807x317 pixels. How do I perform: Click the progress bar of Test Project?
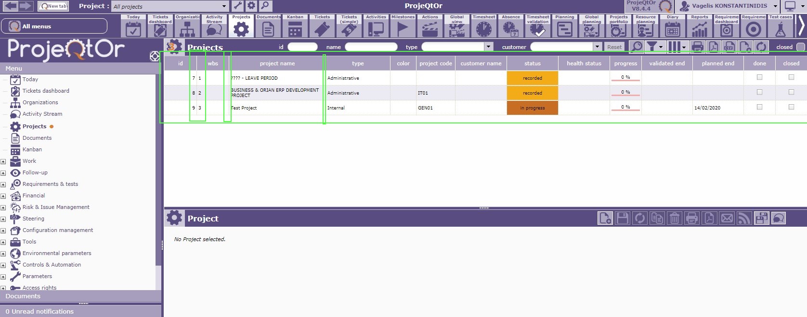pos(625,108)
